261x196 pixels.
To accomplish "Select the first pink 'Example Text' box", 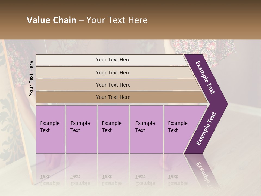I will [51, 129].
